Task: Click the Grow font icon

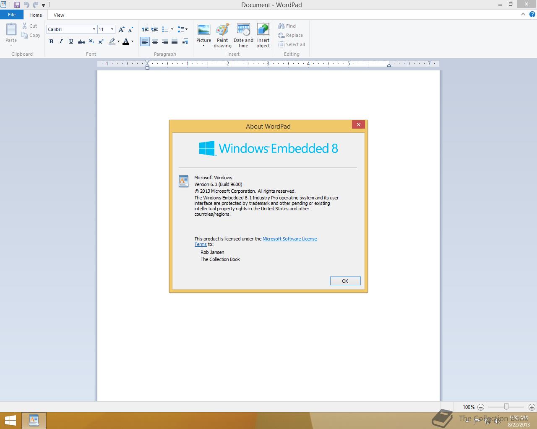Action: [x=121, y=29]
